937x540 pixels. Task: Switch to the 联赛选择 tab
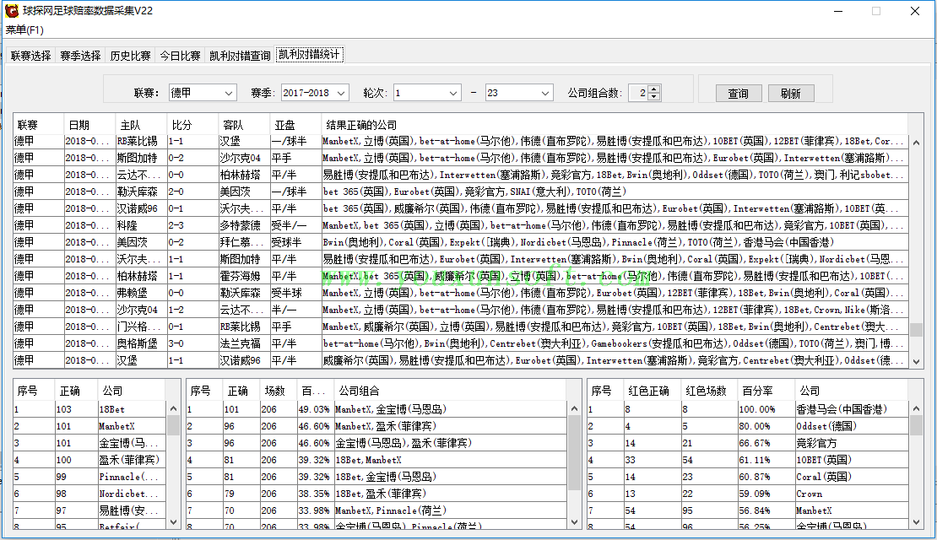point(31,56)
